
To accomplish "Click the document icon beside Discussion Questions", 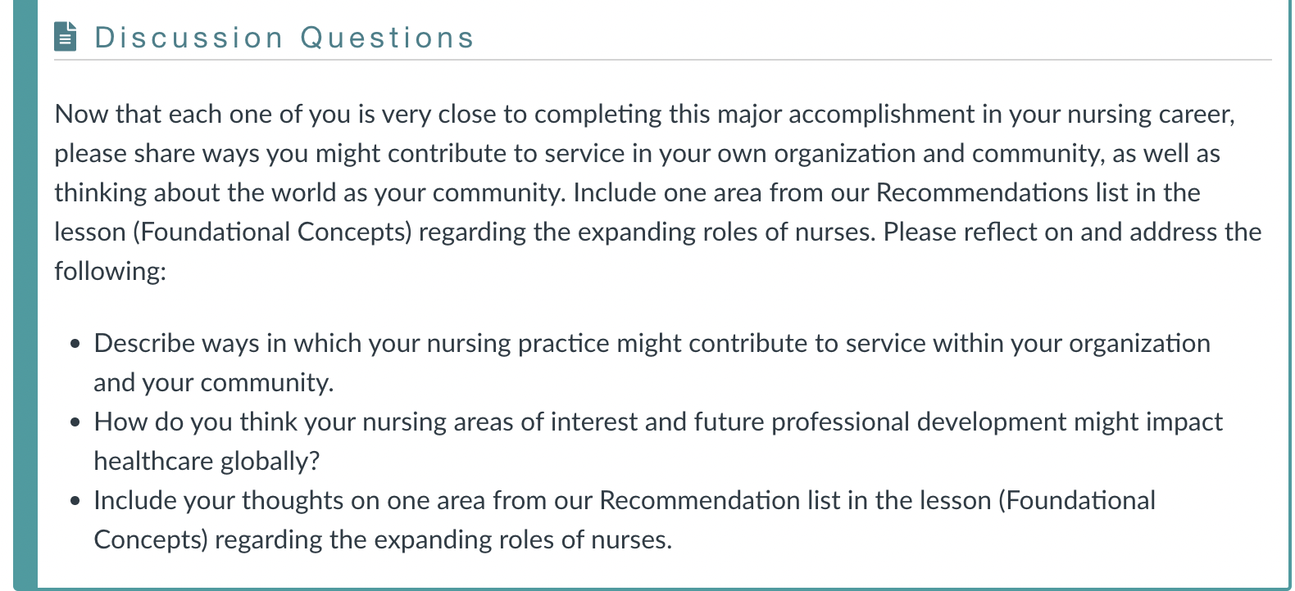I will 66,37.
